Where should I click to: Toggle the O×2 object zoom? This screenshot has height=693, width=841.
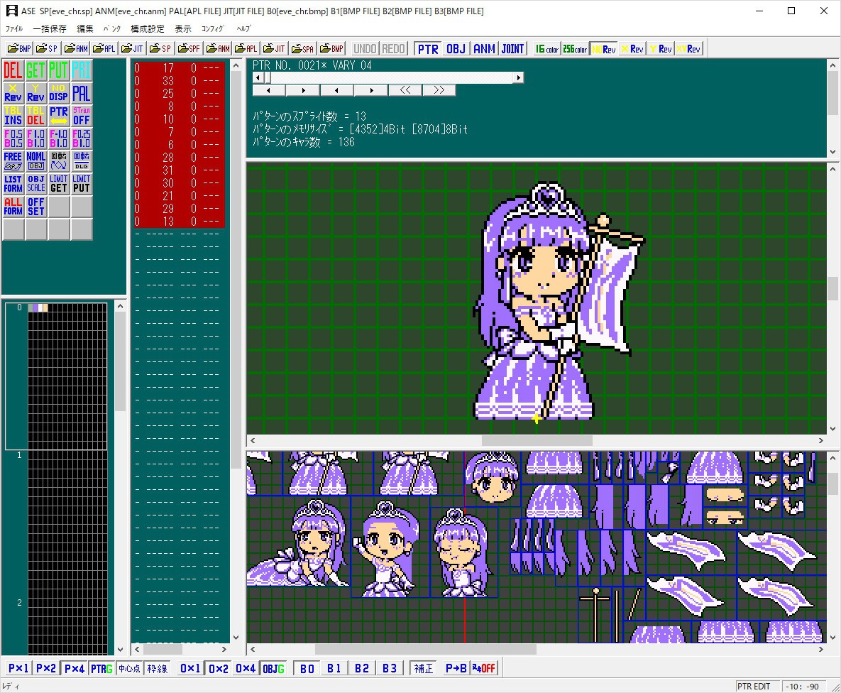click(218, 668)
